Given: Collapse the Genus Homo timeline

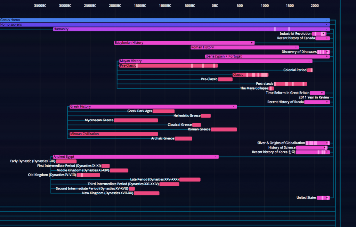Looking at the screenshot, I should coord(326,20).
